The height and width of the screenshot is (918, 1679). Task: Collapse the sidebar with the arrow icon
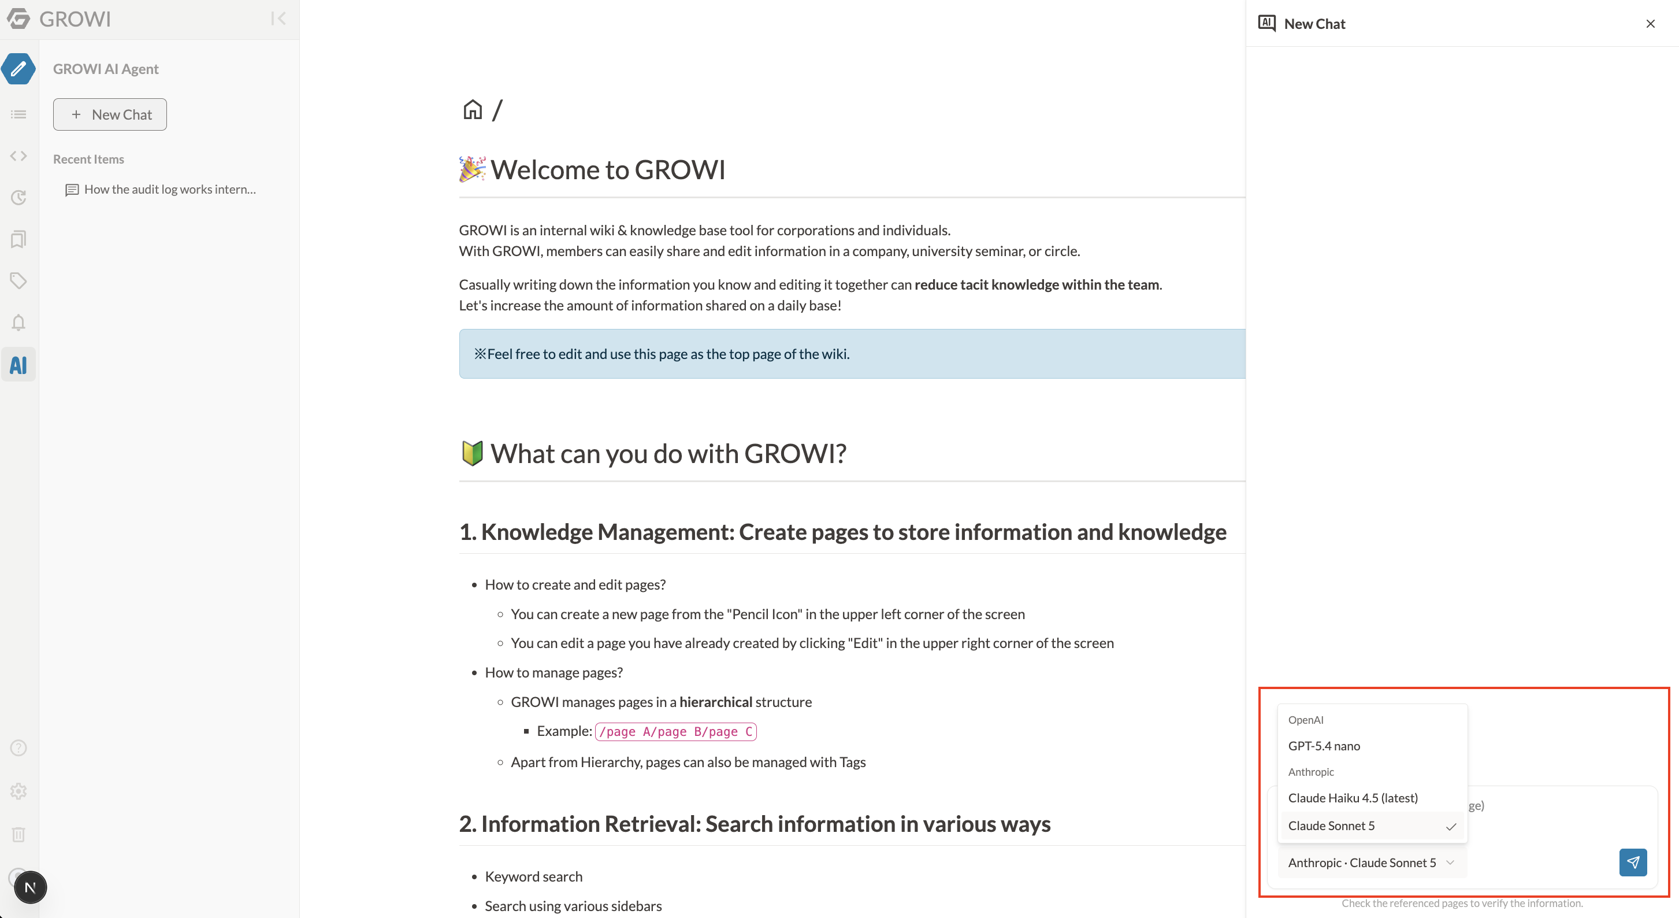click(278, 18)
